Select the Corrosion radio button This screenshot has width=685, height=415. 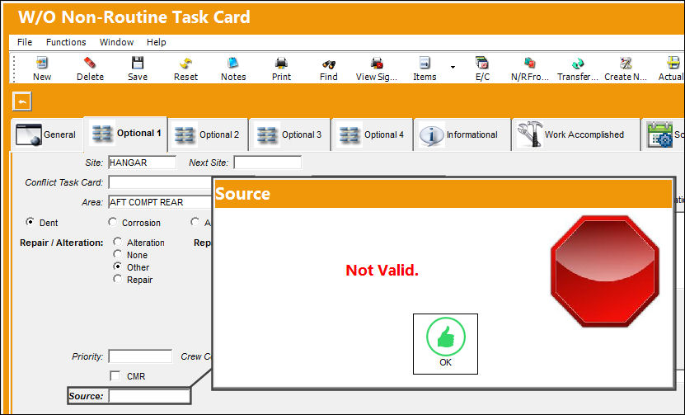point(112,222)
